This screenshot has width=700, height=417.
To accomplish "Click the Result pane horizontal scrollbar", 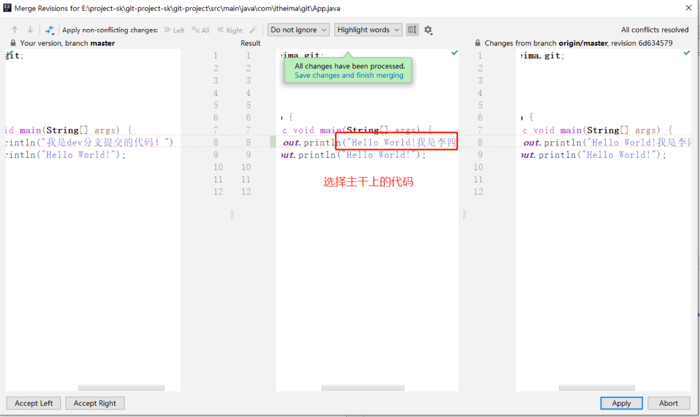I will tap(363, 387).
